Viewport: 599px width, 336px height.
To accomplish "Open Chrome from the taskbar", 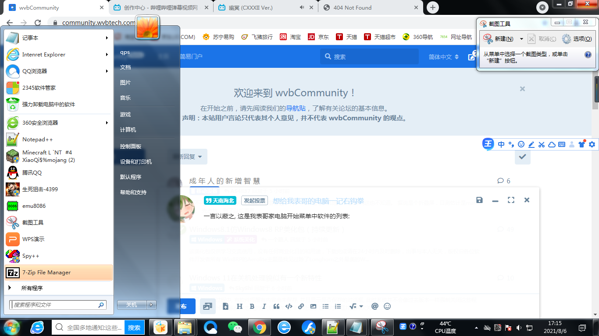I will tap(259, 327).
